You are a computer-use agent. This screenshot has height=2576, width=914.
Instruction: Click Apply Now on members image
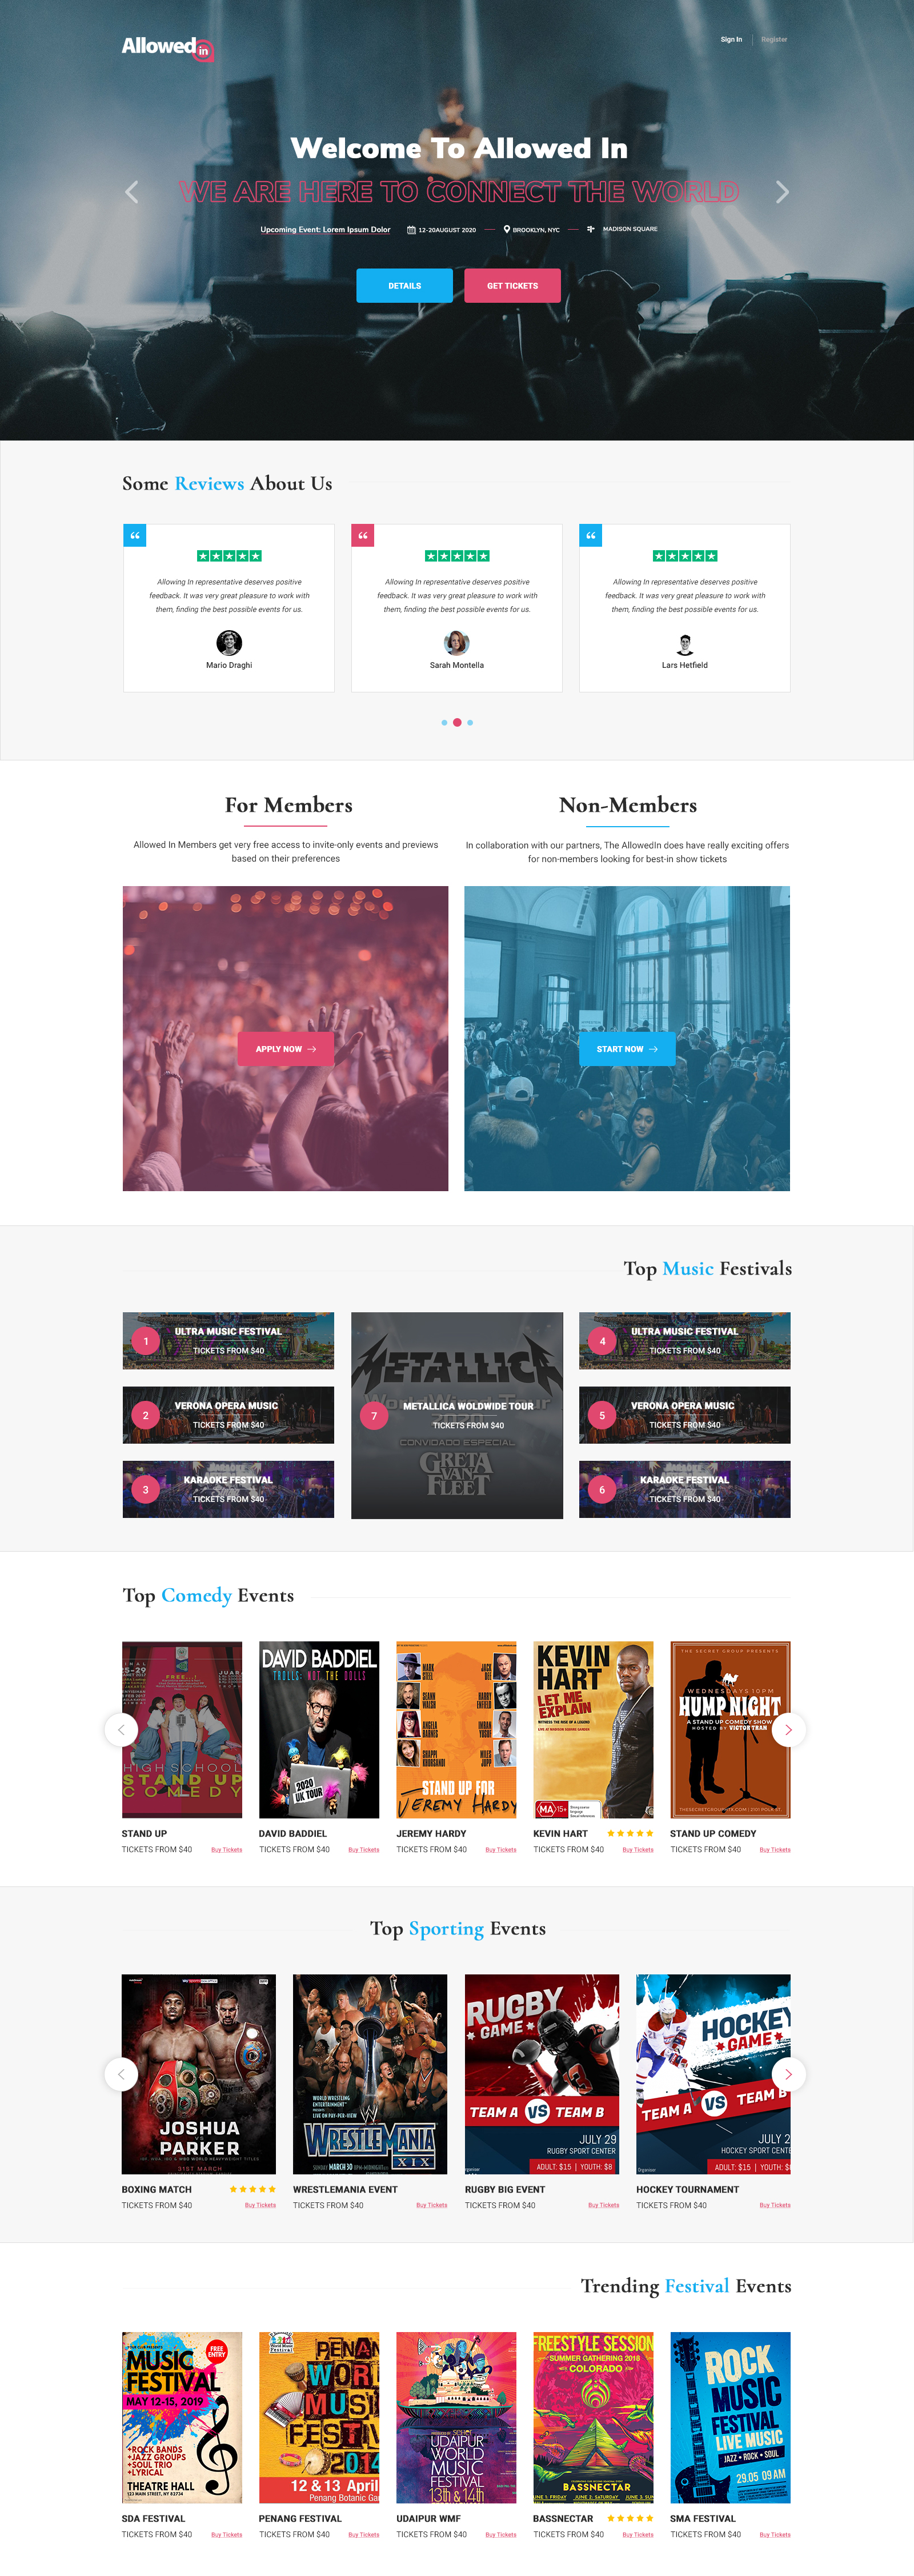[286, 1049]
